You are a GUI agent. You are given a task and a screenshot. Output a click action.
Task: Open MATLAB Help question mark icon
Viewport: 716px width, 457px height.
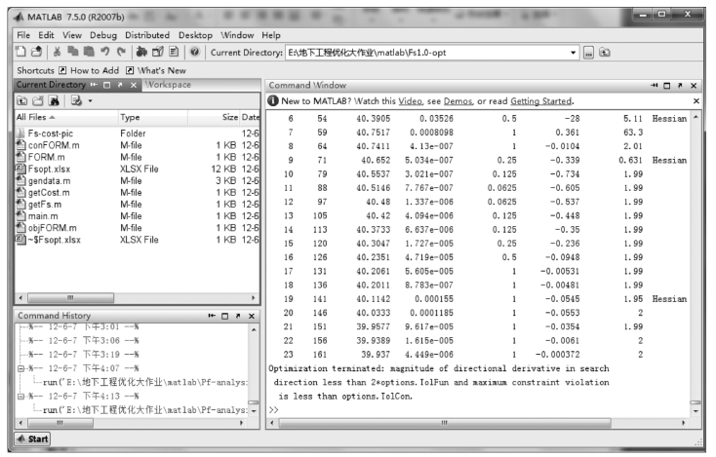(194, 52)
